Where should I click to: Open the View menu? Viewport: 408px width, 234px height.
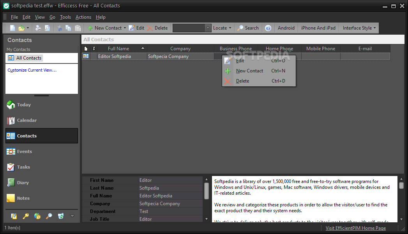(40, 17)
